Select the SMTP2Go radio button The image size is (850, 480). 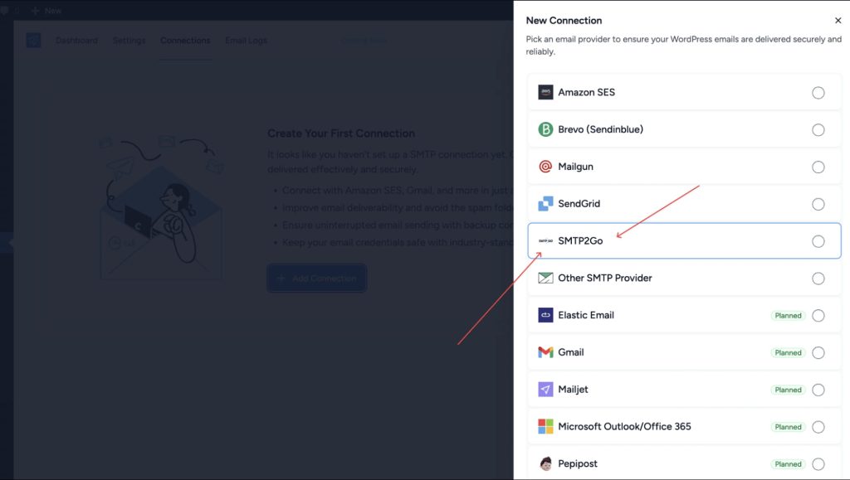pyautogui.click(x=818, y=241)
